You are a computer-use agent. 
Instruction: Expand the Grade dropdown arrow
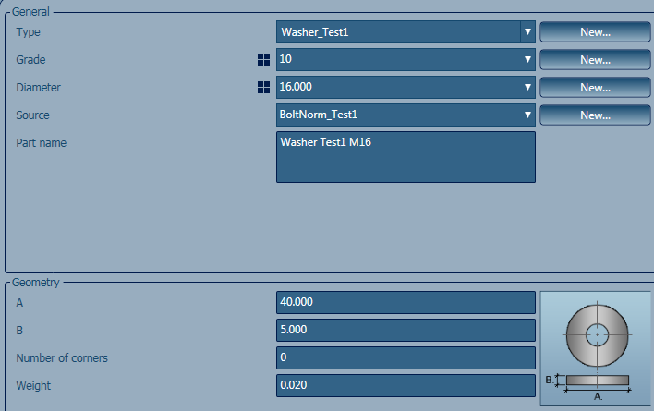pos(527,60)
